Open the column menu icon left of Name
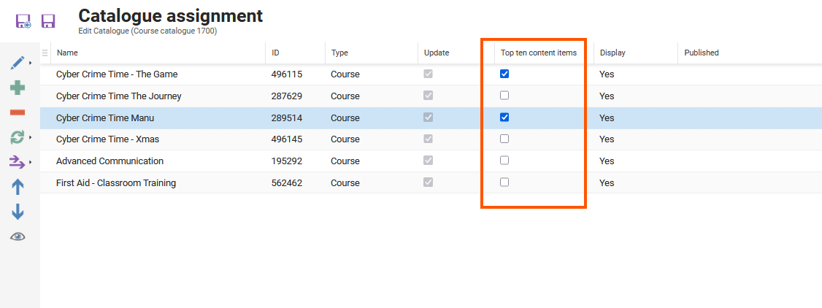822x308 pixels. (45, 53)
